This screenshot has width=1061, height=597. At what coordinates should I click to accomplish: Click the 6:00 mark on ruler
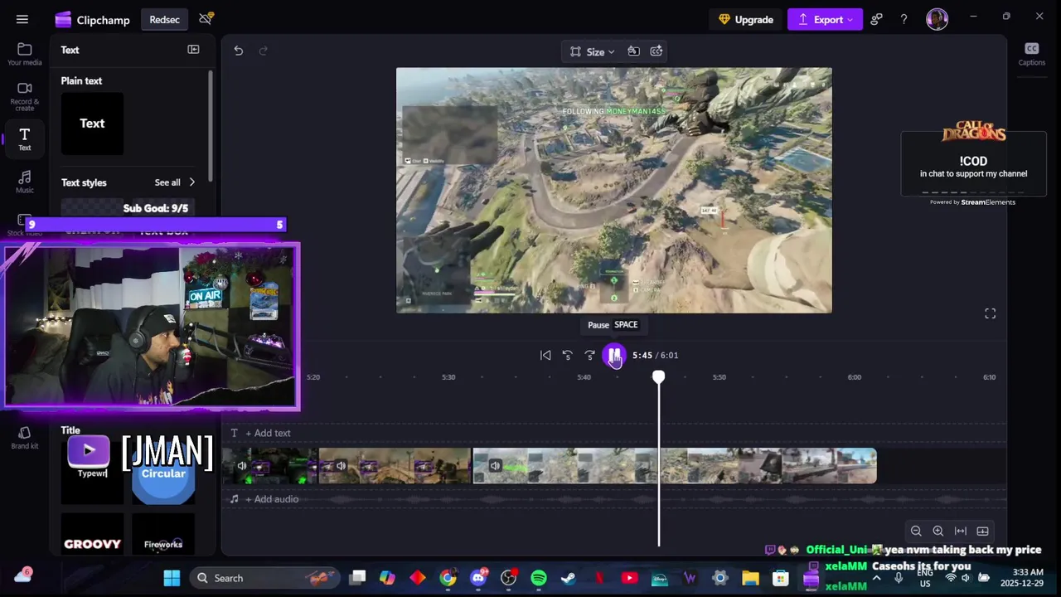coord(854,377)
